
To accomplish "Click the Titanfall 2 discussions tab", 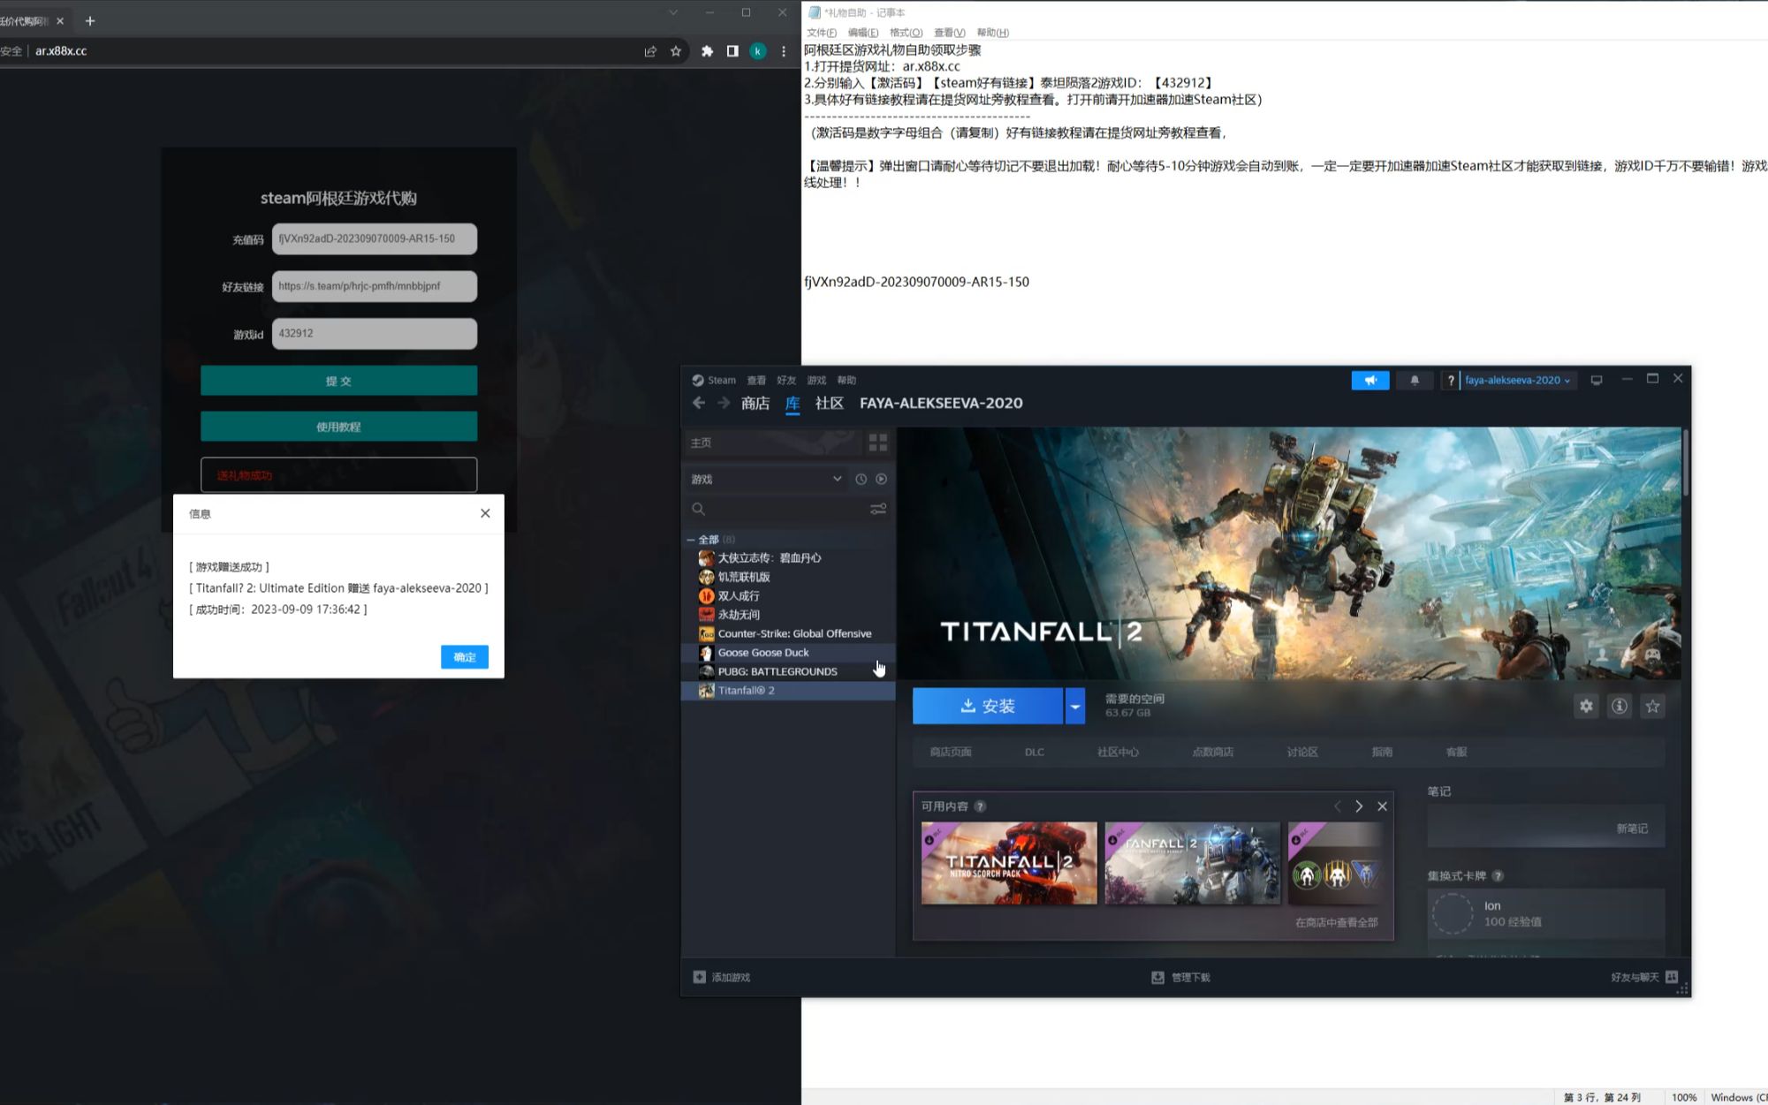I will click(x=1301, y=751).
